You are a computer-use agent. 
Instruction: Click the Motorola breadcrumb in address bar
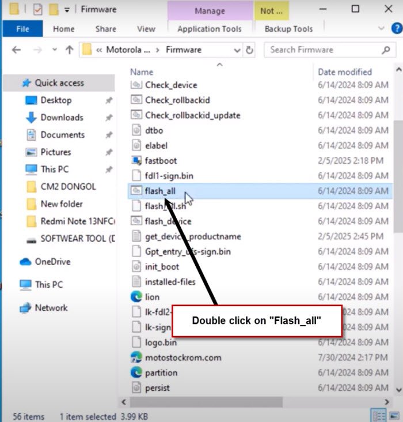tap(128, 50)
